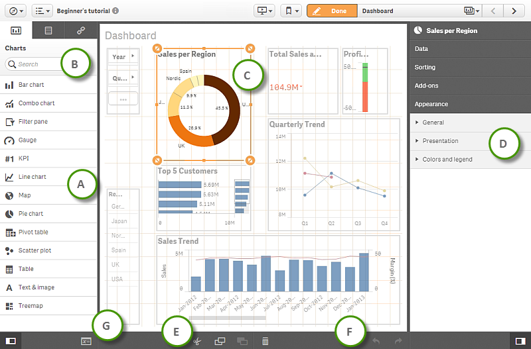Image resolution: width=531 pixels, height=349 pixels.
Task: Click the cut scissors icon
Action: [x=197, y=341]
